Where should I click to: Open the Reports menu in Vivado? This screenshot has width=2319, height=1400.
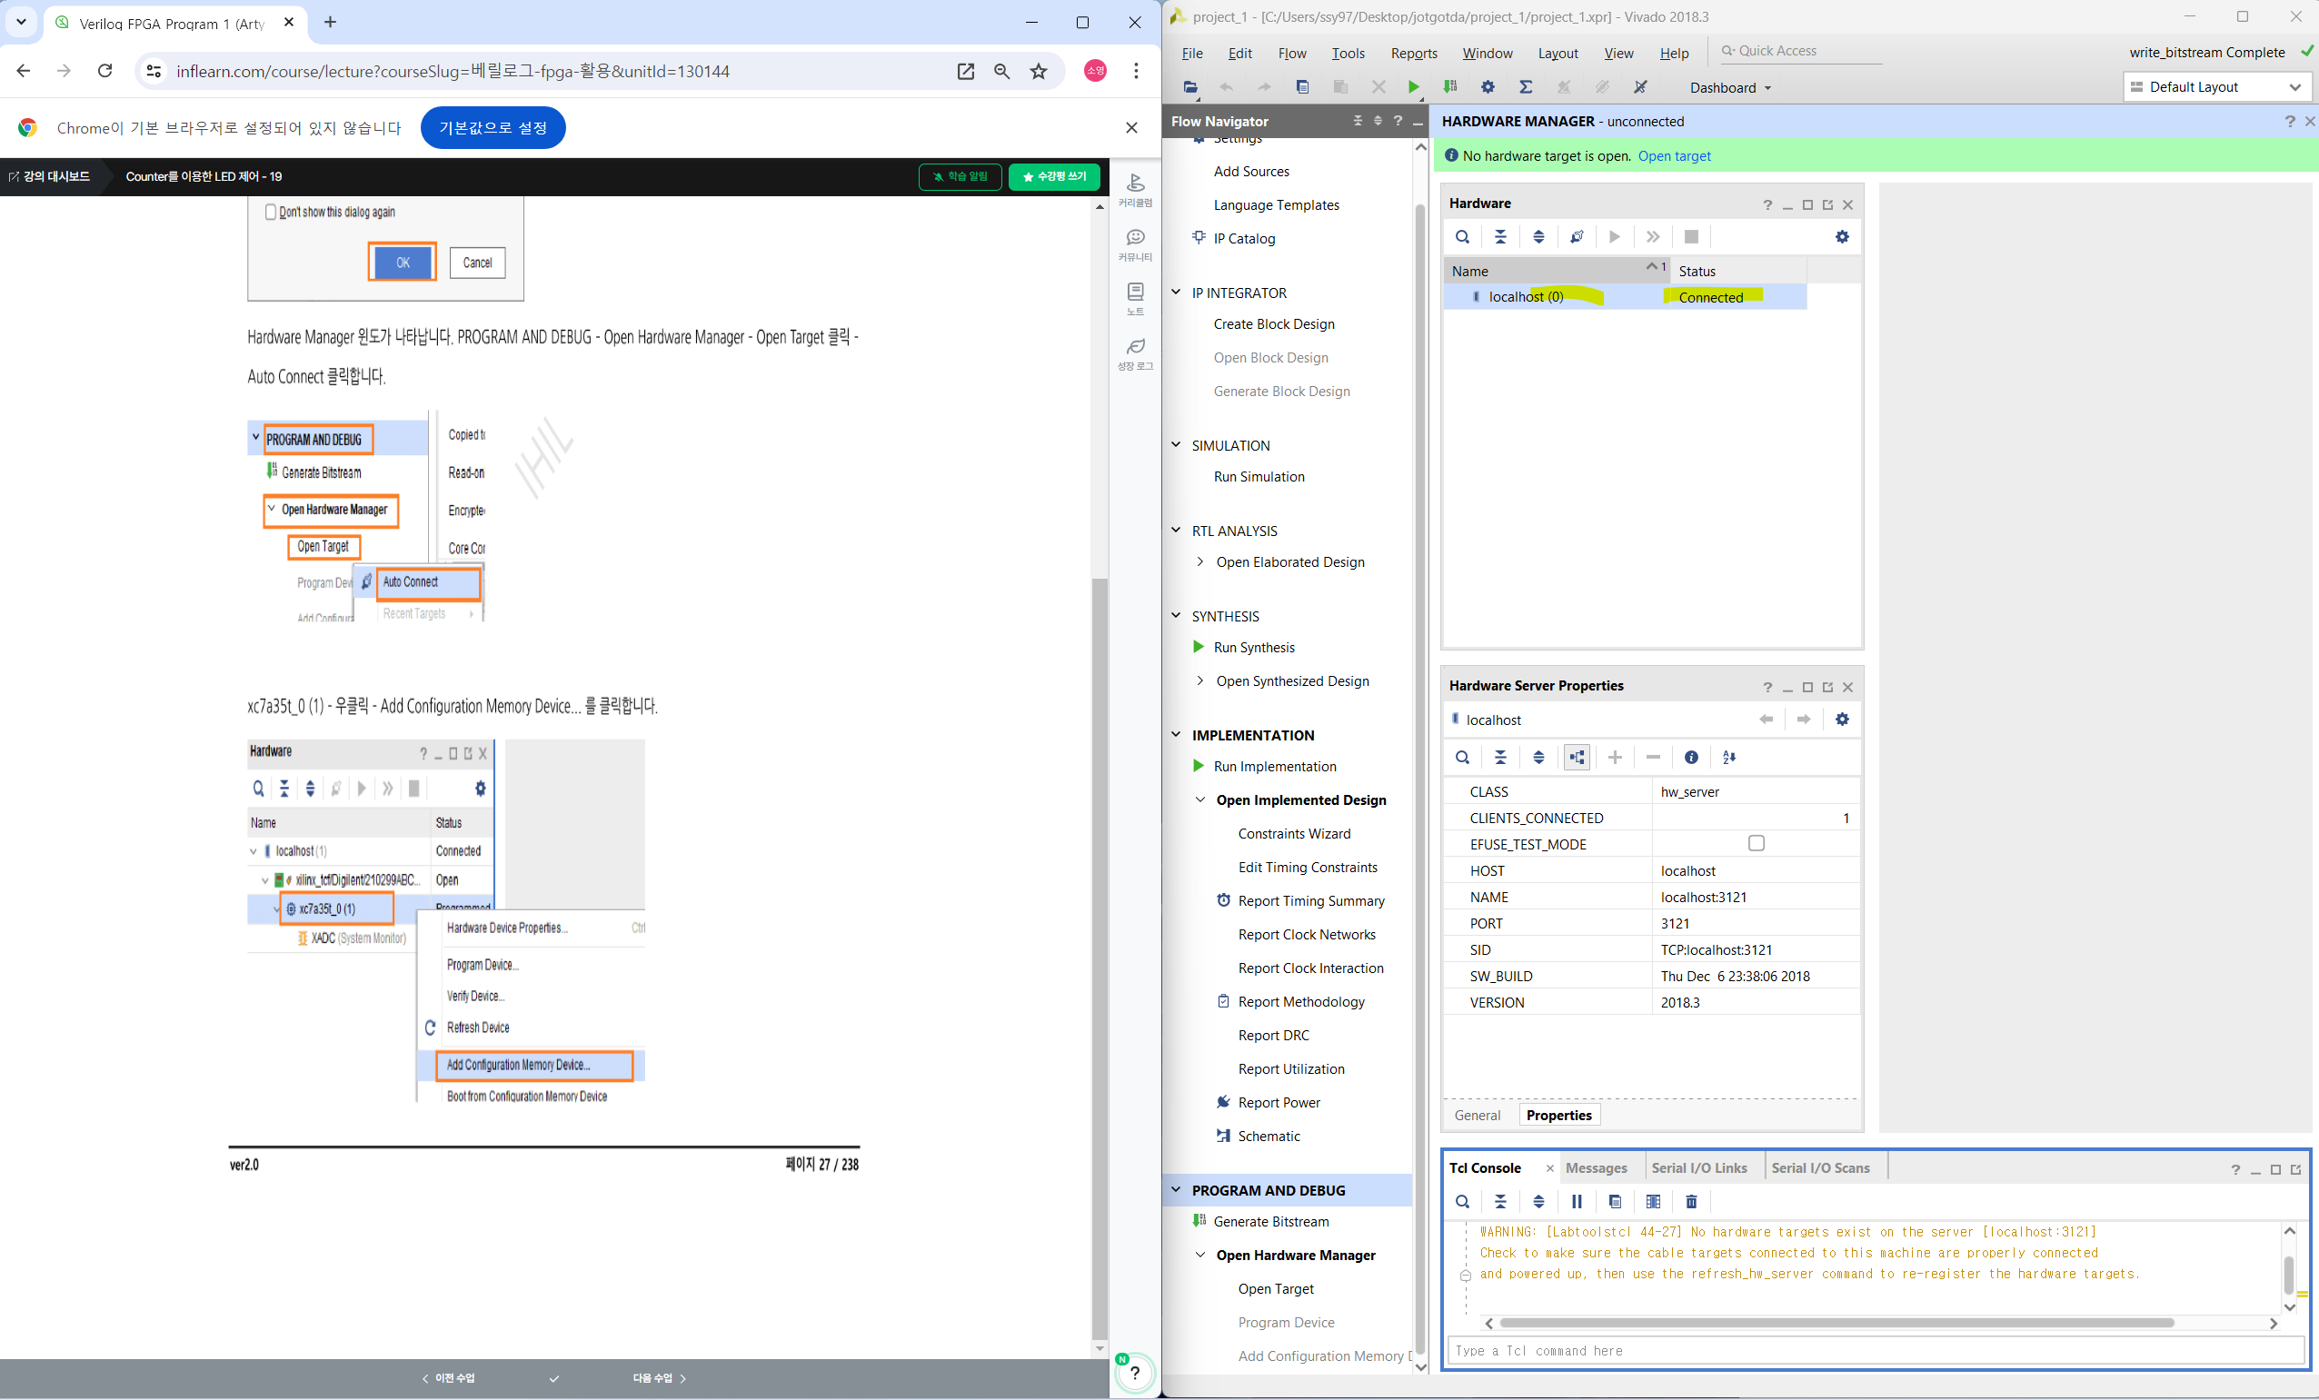pos(1414,54)
